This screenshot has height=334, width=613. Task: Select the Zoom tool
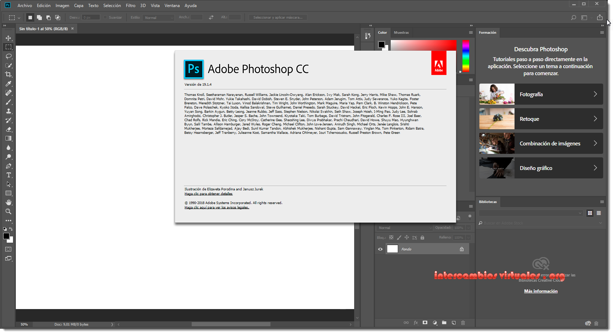pos(8,211)
